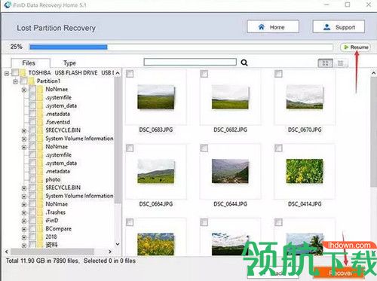
Task: Click the DSC_0683.JPG file name label
Action: pyautogui.click(x=156, y=130)
